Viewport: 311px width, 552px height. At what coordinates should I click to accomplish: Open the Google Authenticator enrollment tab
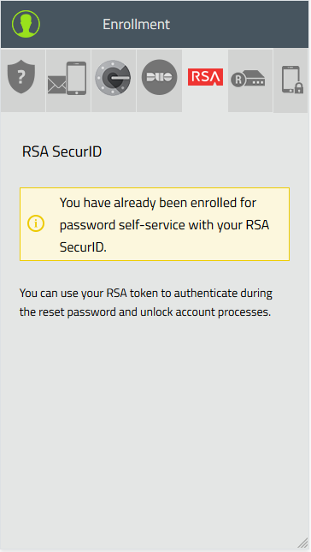pos(114,80)
